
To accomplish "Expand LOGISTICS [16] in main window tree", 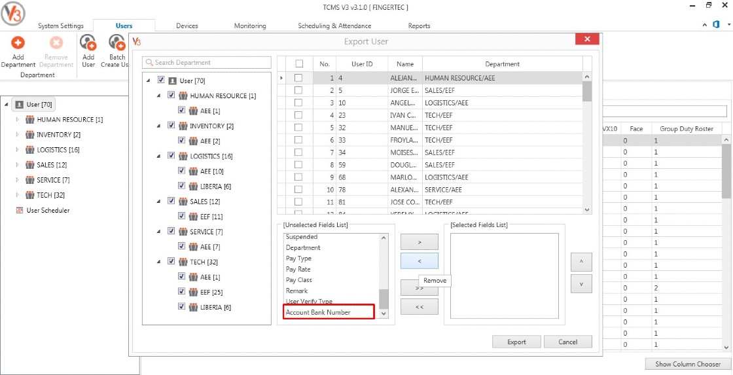I will pyautogui.click(x=18, y=150).
